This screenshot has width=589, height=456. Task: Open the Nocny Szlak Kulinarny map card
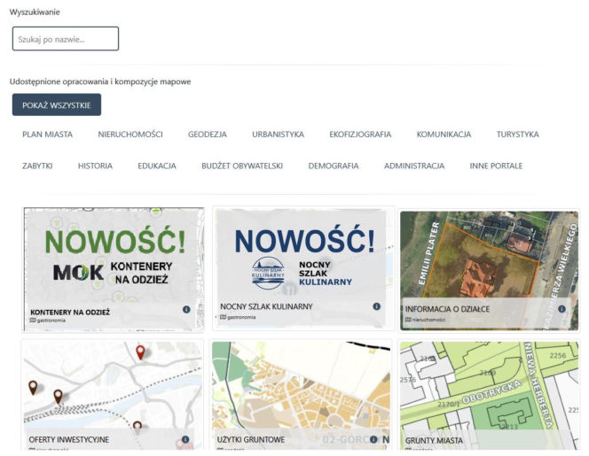[x=303, y=268]
